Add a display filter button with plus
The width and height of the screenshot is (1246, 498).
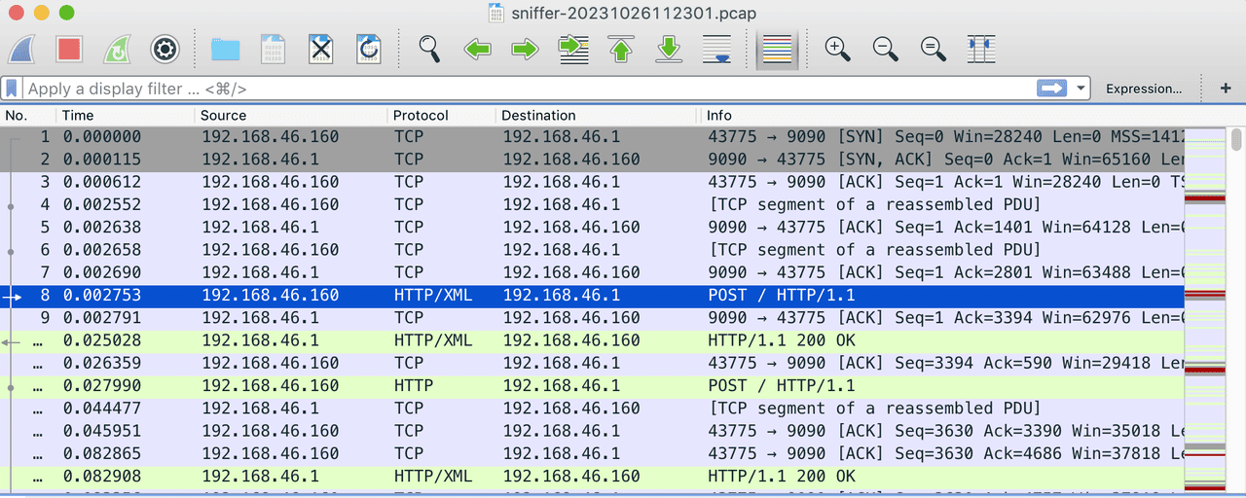point(1226,89)
